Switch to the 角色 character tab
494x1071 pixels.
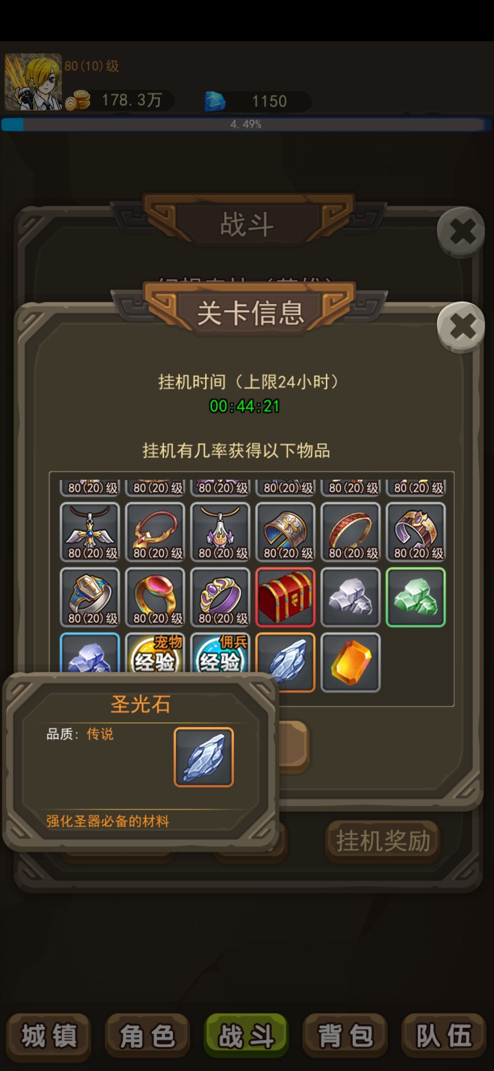pyautogui.click(x=147, y=1036)
